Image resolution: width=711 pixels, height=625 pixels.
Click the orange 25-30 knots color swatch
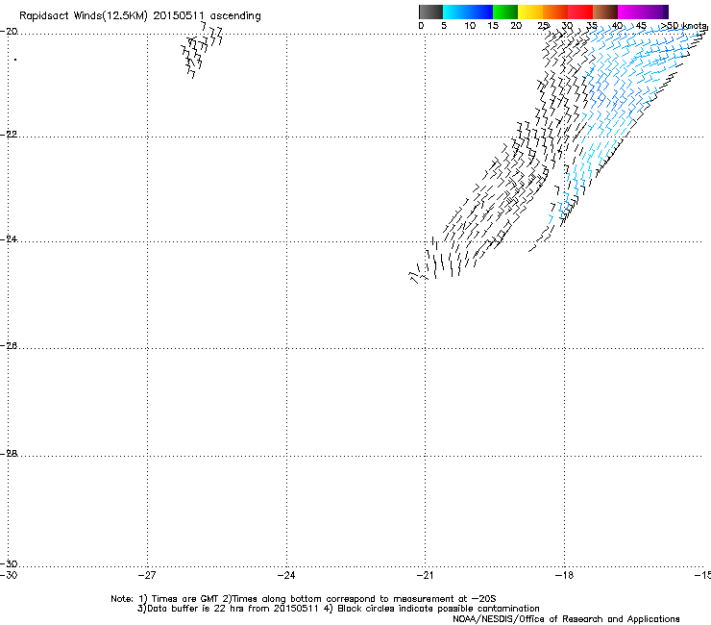pyautogui.click(x=555, y=12)
